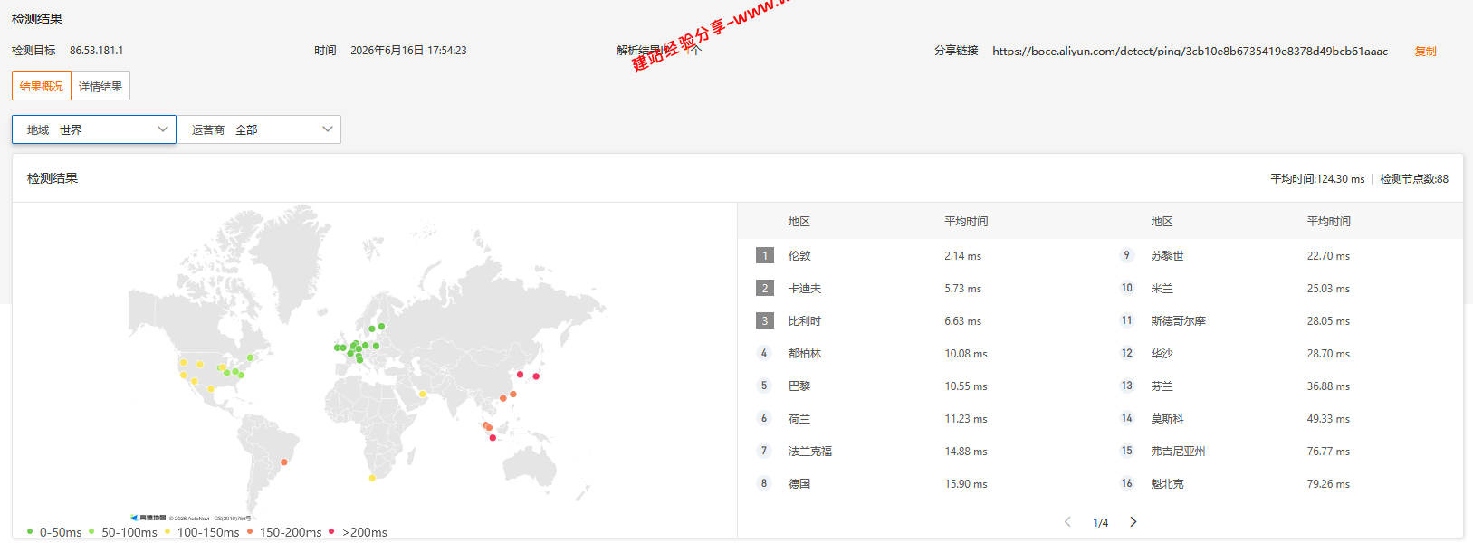
Task: Click the 36.88 ms value for 芬兰
Action: [1328, 386]
